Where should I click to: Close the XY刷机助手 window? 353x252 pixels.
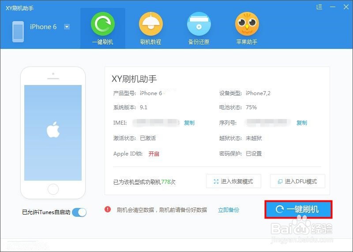pos(346,7)
